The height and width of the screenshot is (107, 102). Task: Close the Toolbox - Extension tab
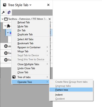(x=50, y=19)
